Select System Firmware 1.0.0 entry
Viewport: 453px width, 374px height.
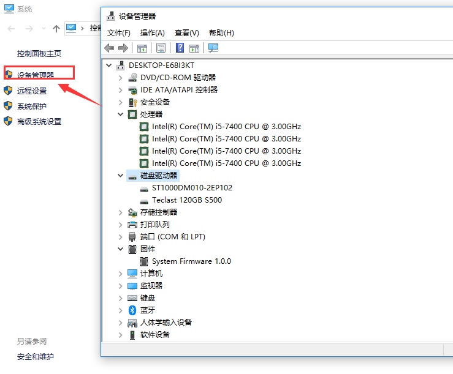[x=191, y=261]
